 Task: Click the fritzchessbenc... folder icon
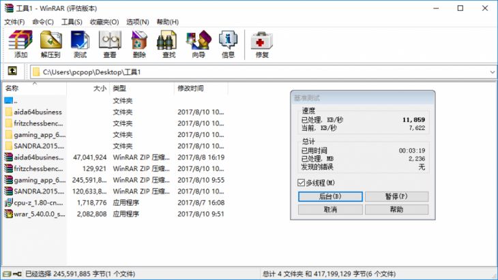point(9,123)
